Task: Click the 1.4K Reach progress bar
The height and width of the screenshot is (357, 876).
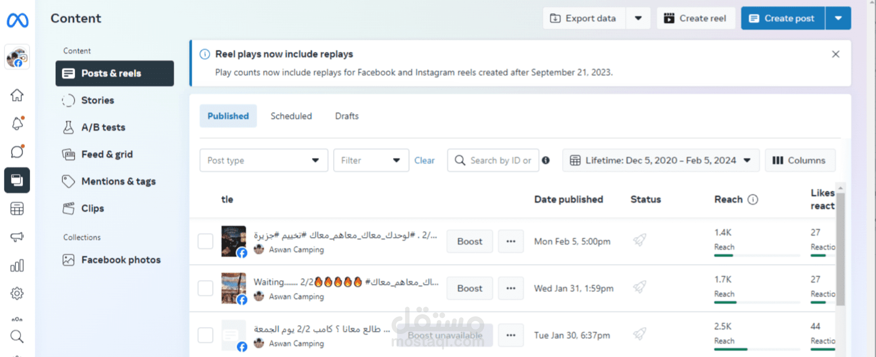Action: click(757, 255)
